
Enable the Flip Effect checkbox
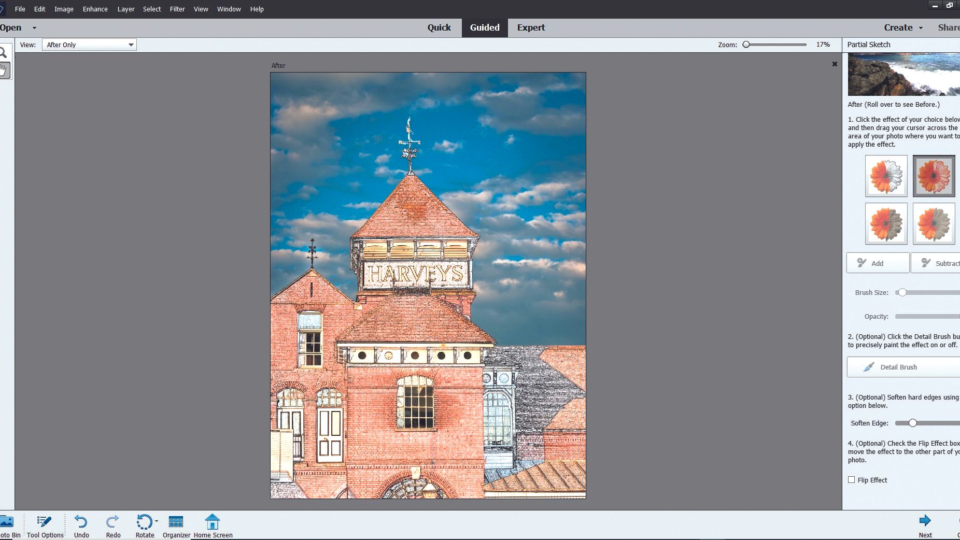tap(851, 480)
